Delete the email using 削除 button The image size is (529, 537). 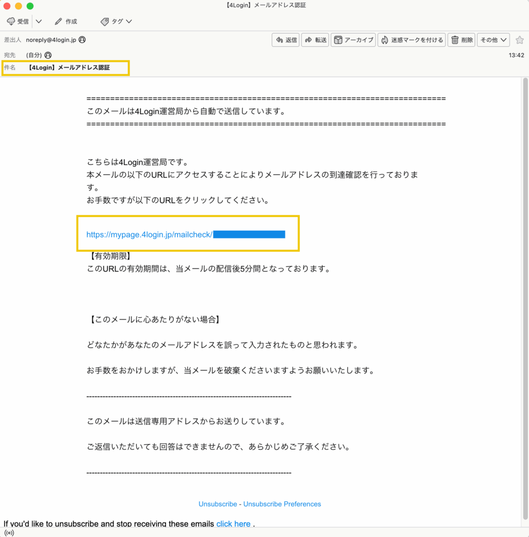462,40
